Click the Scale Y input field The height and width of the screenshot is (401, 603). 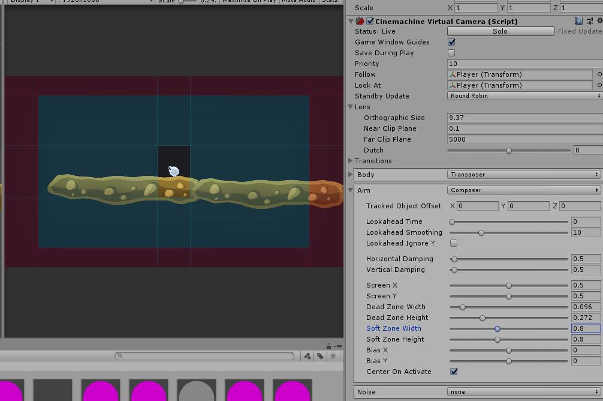(529, 8)
